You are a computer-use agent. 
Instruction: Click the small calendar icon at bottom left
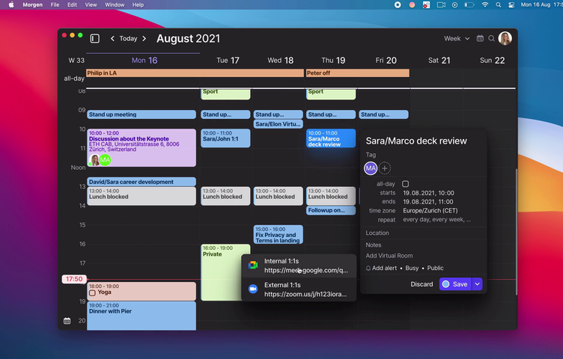pos(67,321)
